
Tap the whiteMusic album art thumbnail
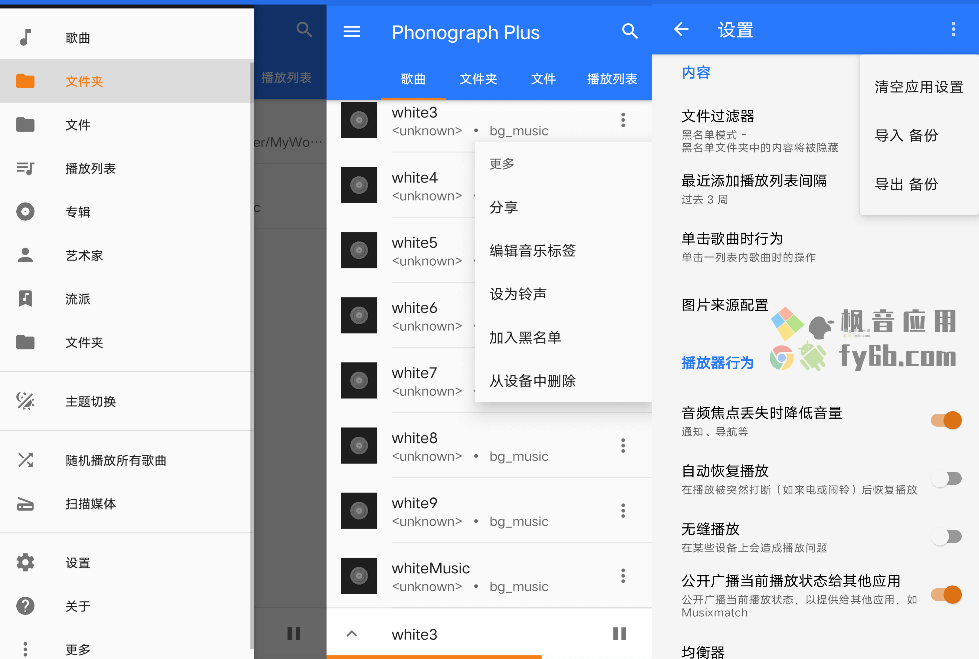coord(359,576)
